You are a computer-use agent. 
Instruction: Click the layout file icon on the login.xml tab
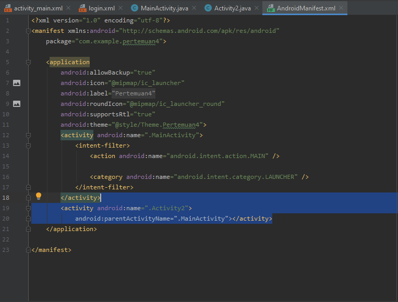[82, 8]
